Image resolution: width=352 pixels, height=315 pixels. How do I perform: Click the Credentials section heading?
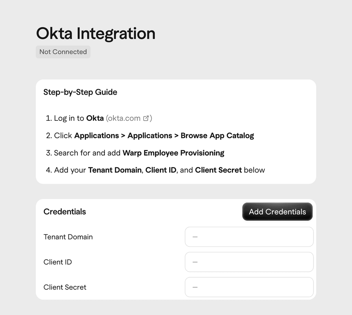coord(64,212)
